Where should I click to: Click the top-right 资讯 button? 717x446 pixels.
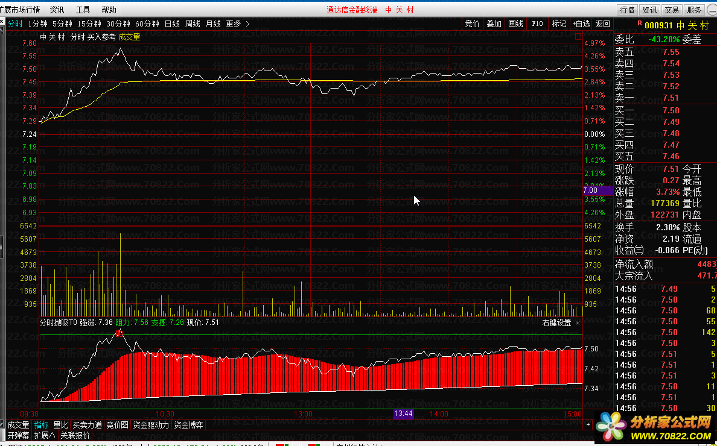[x=649, y=10]
